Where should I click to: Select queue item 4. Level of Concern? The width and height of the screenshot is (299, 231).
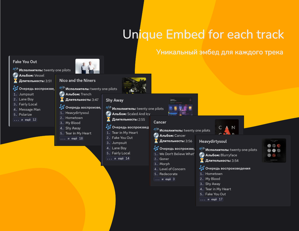click(170, 169)
